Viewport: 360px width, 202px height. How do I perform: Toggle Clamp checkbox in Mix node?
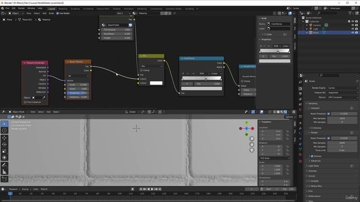tap(141, 70)
